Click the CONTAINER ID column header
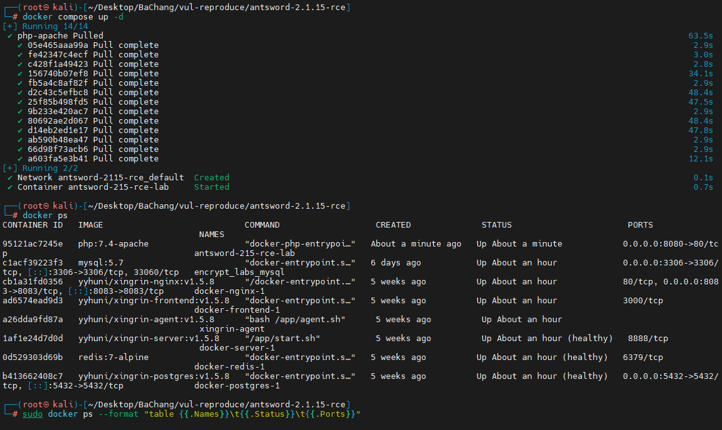Image resolution: width=722 pixels, height=430 pixels. tap(33, 225)
